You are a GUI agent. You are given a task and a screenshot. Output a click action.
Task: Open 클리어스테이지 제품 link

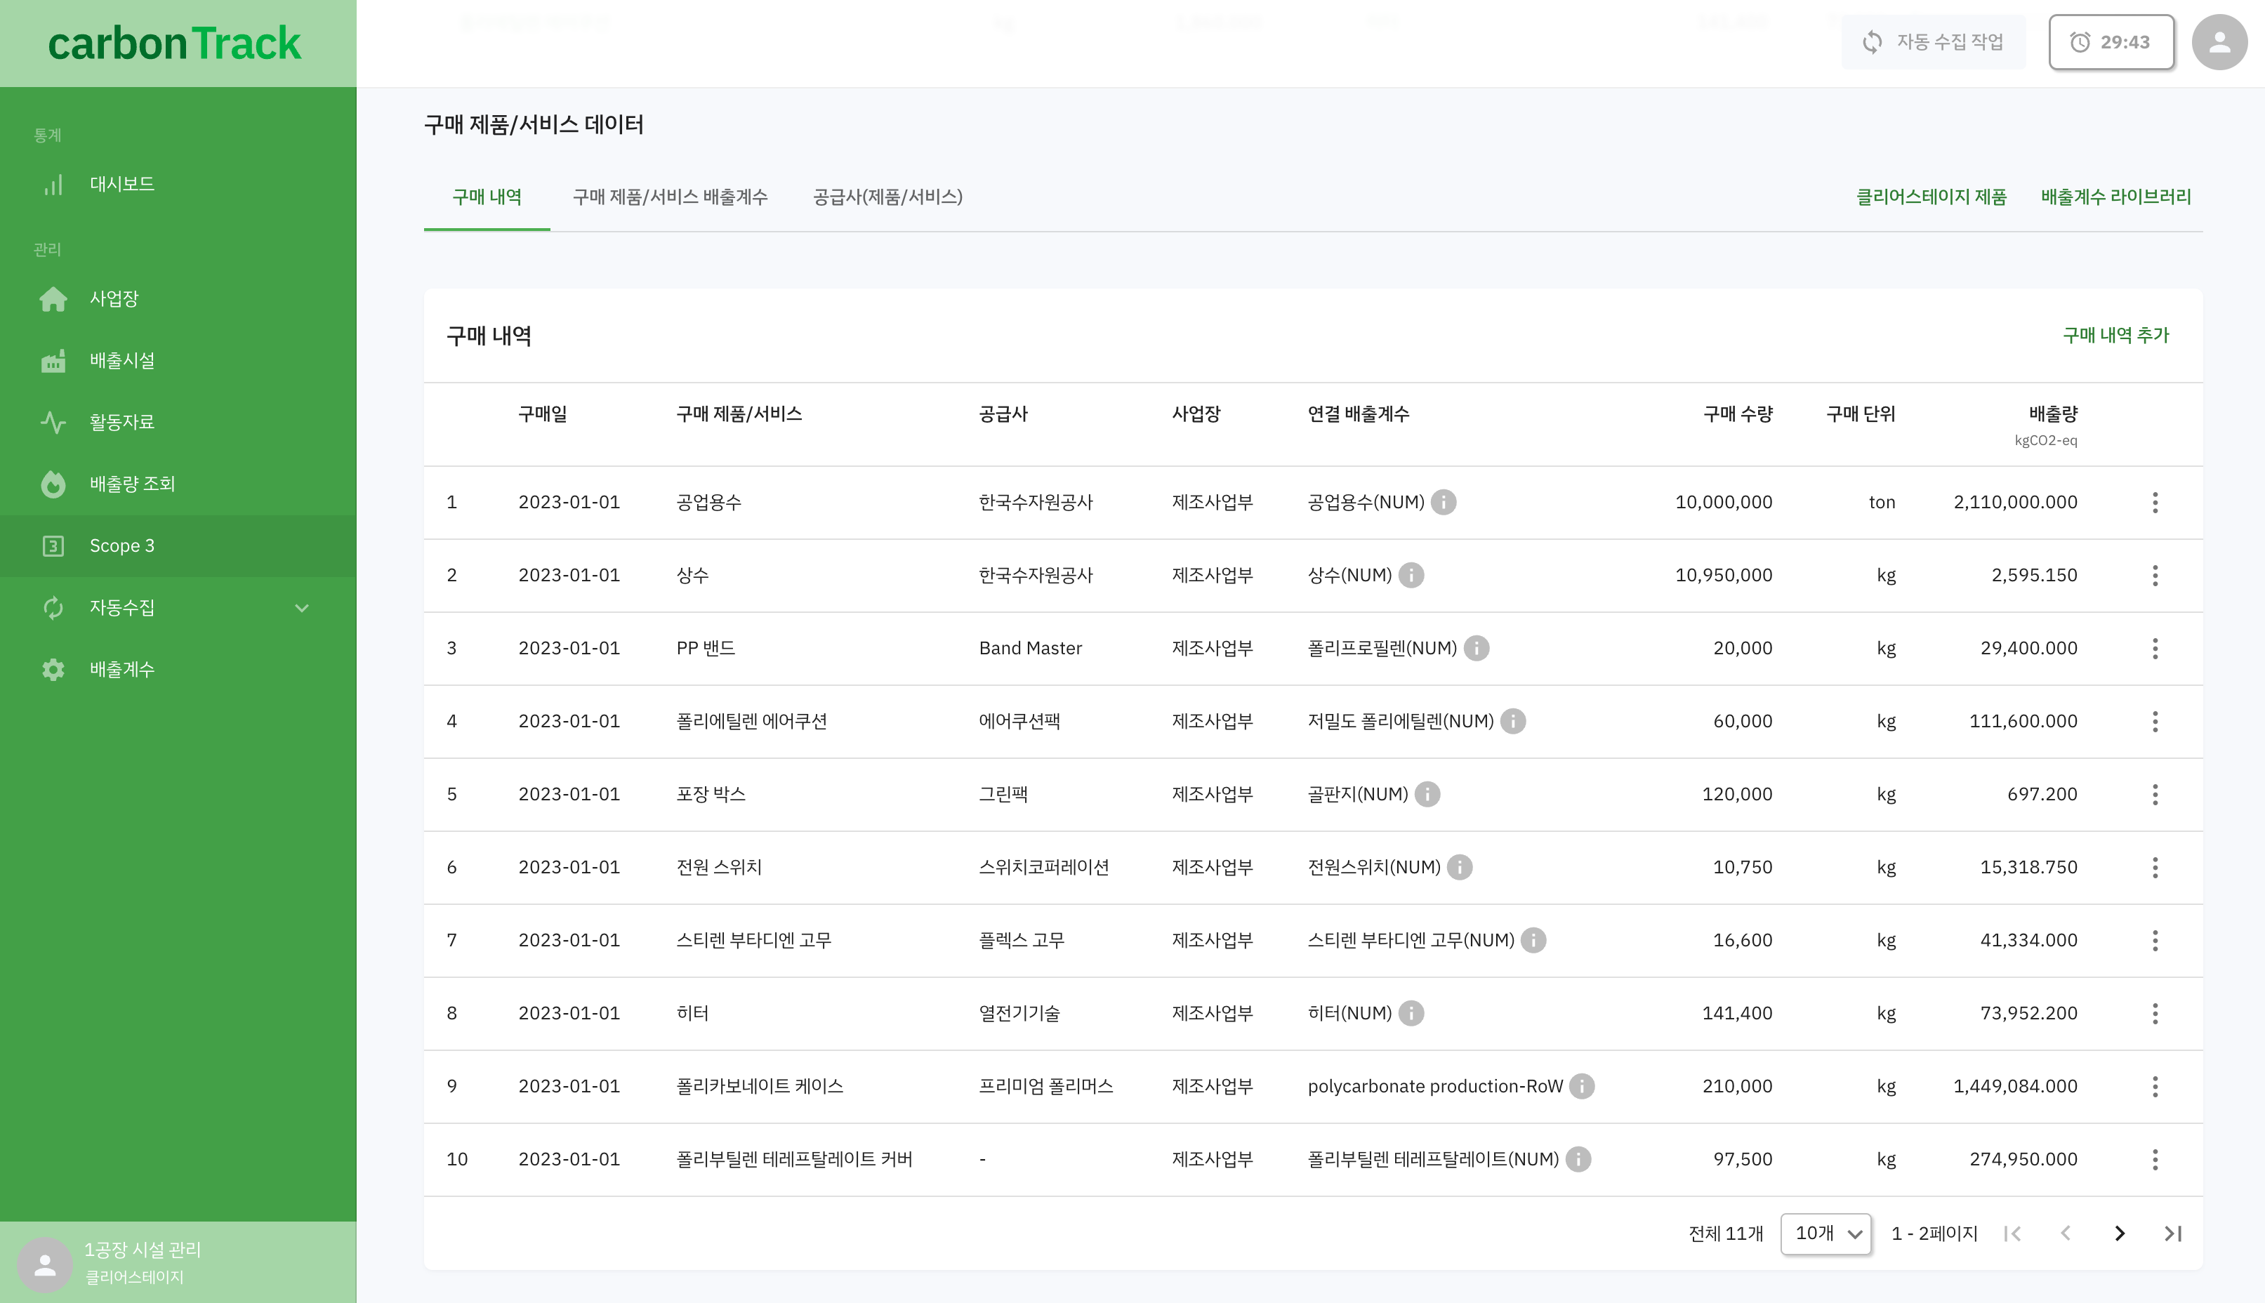click(1931, 197)
